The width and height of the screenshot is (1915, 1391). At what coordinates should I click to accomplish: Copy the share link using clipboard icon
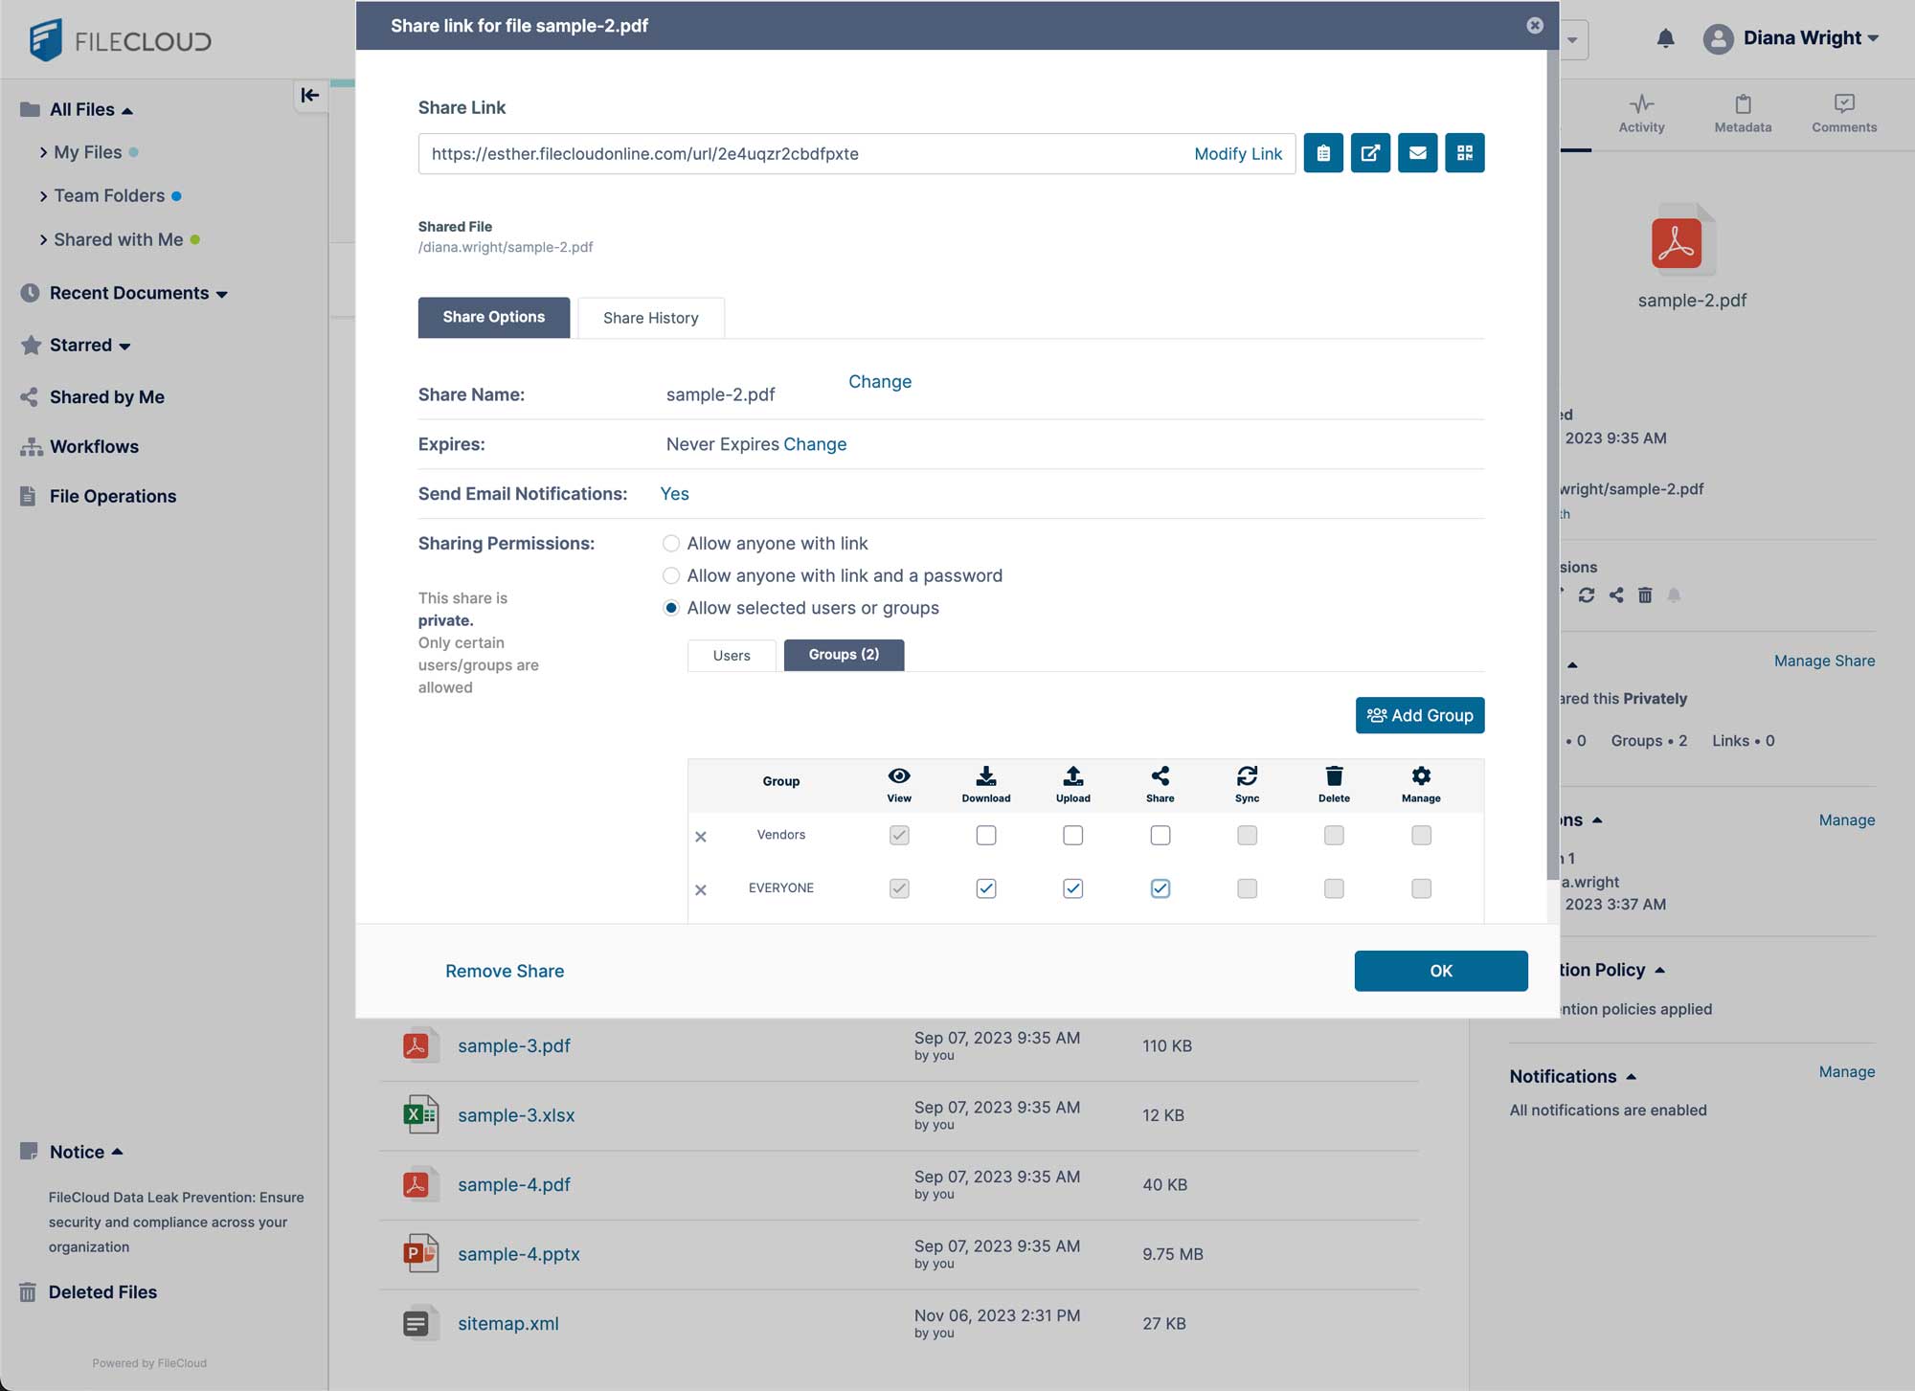click(x=1323, y=152)
